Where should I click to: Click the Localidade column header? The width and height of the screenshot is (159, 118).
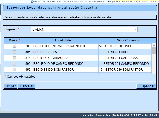(63, 40)
